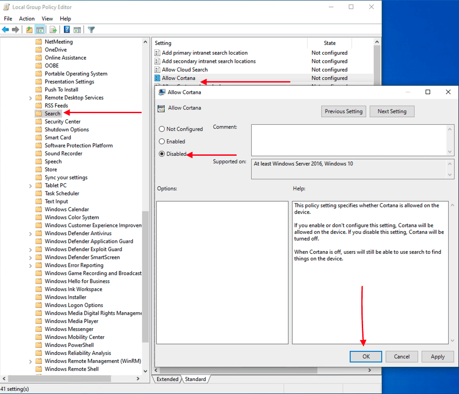Screen dimensions: 459x394
Task: Switch to the Extended tab
Action: [167, 379]
